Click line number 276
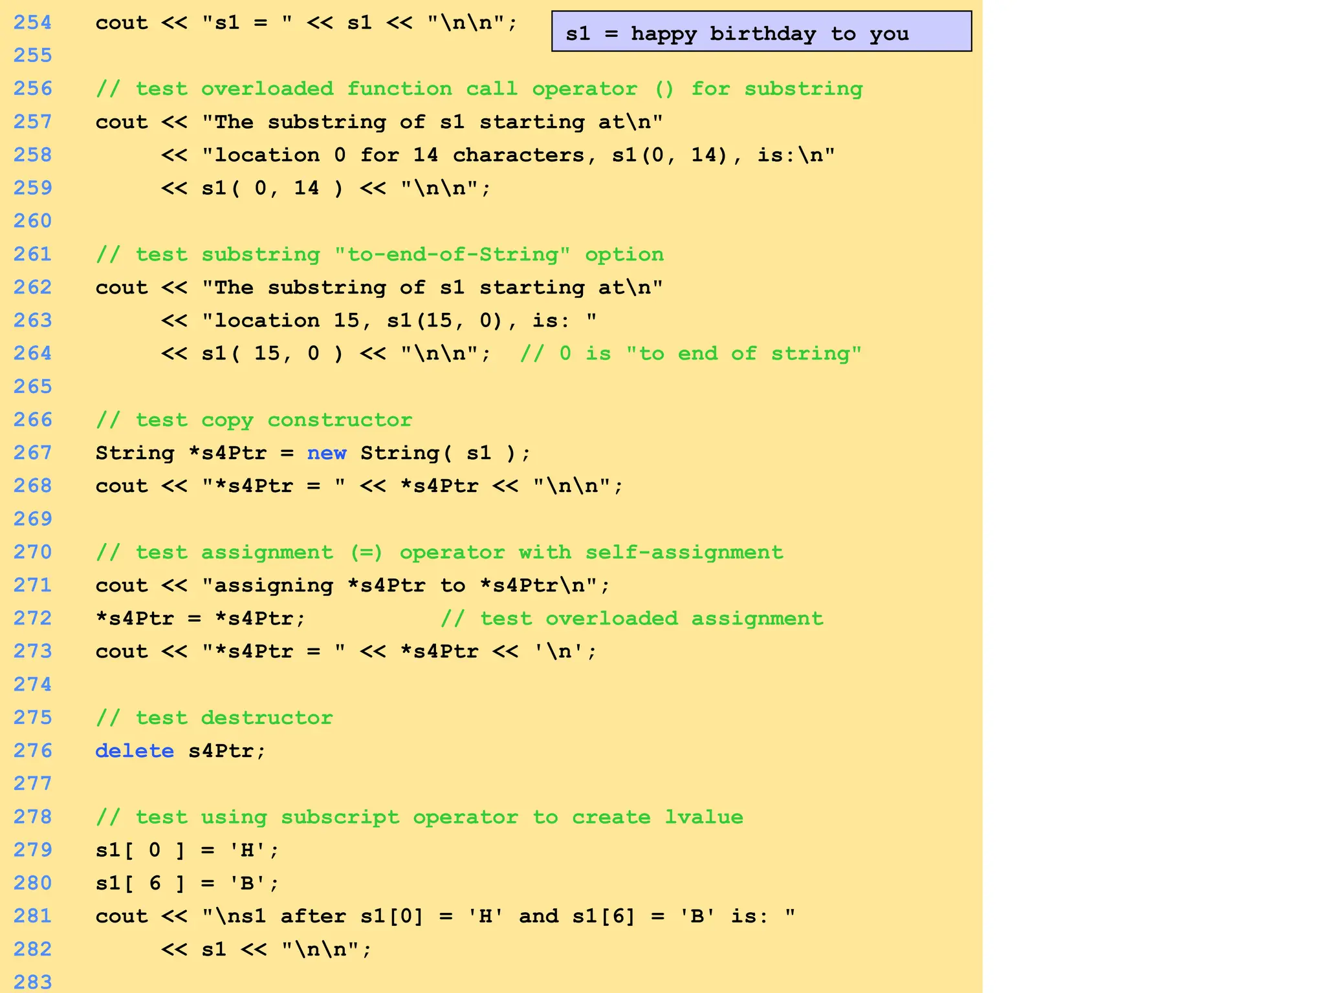The width and height of the screenshot is (1325, 993). tap(32, 751)
